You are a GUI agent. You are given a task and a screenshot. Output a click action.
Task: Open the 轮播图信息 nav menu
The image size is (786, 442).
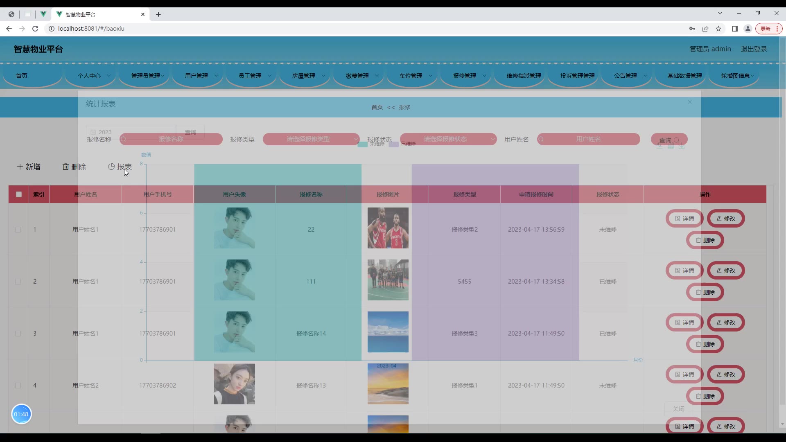734,76
